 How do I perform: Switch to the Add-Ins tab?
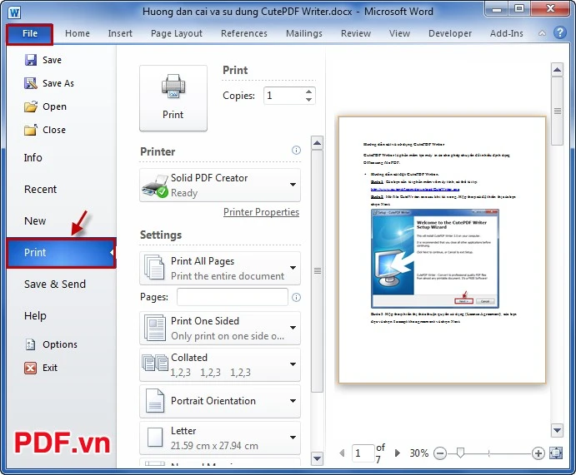tap(506, 33)
